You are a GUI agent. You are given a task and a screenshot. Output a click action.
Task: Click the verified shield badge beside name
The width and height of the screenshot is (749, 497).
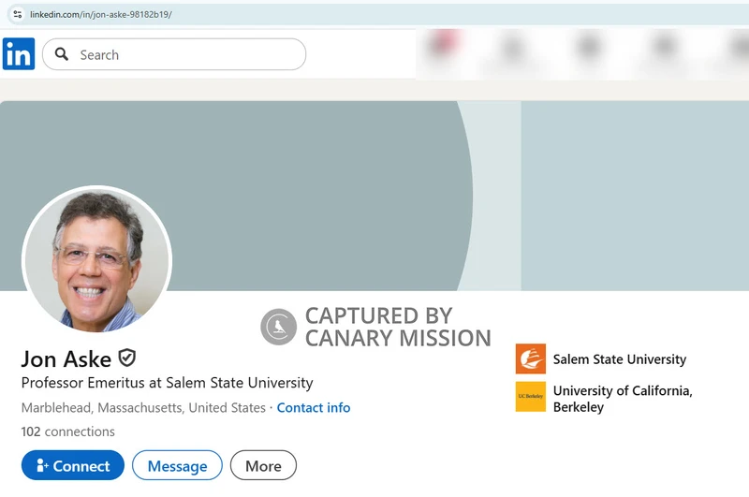click(126, 358)
